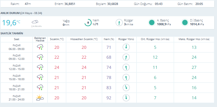
Task: Select the PAZAR 09.00 - 12.00 time cell
Action: 17,57
